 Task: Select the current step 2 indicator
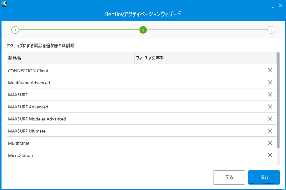pos(143,30)
